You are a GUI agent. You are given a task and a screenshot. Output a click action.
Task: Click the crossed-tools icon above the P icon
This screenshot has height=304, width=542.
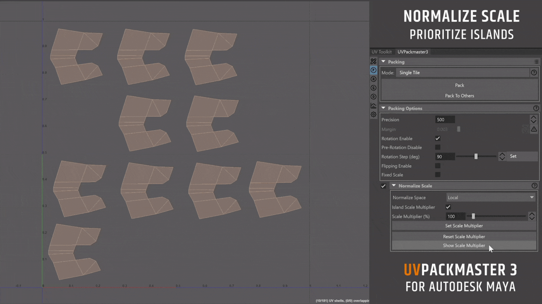pos(373,61)
